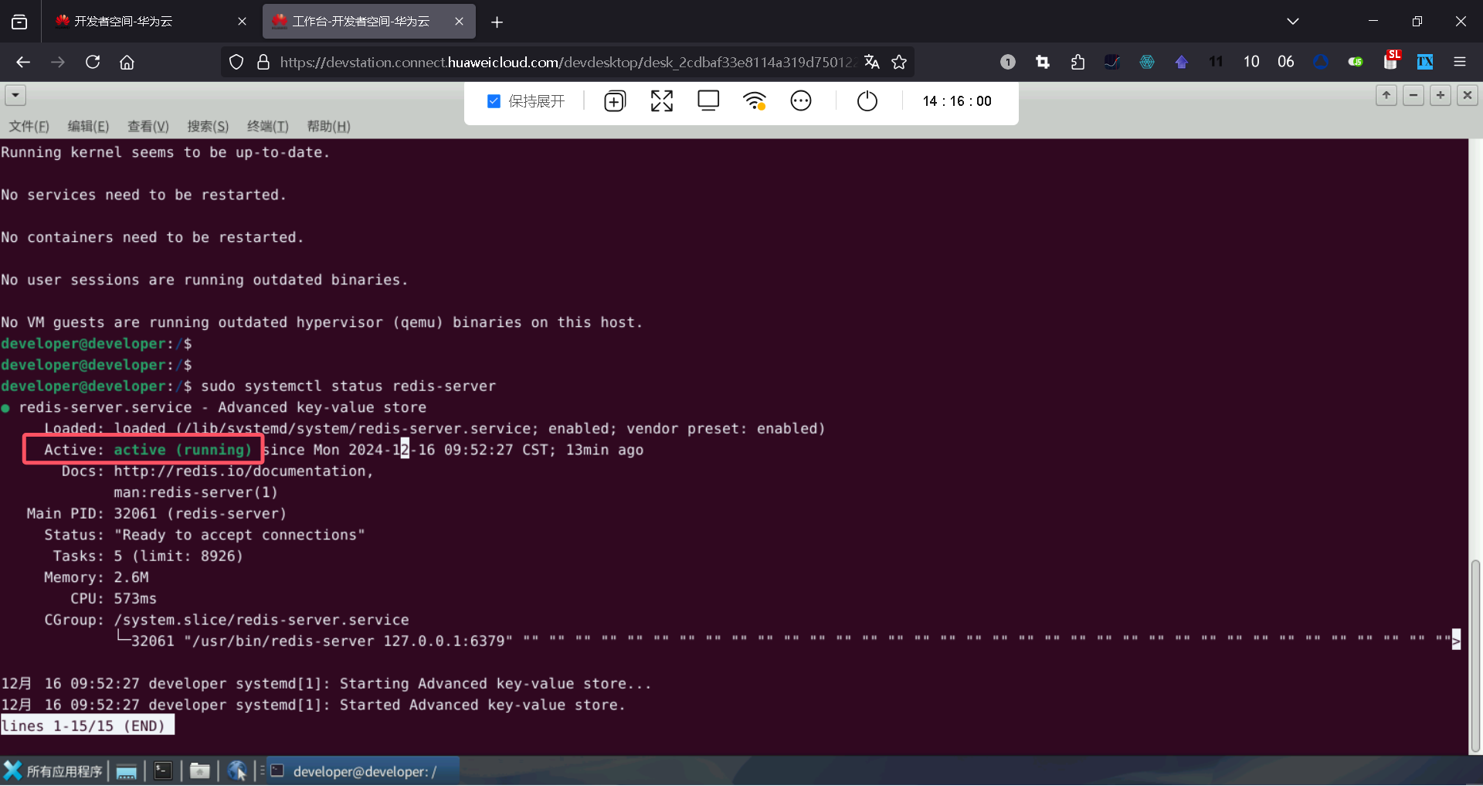The height and width of the screenshot is (786, 1483).
Task: Click the power icon in remote toolbar
Action: point(867,101)
